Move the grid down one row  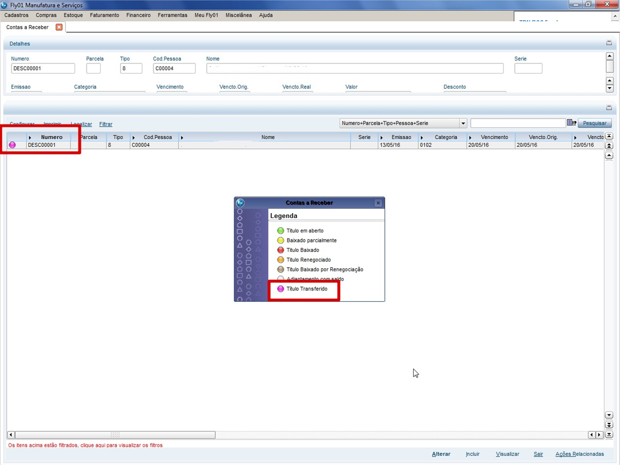point(610,415)
